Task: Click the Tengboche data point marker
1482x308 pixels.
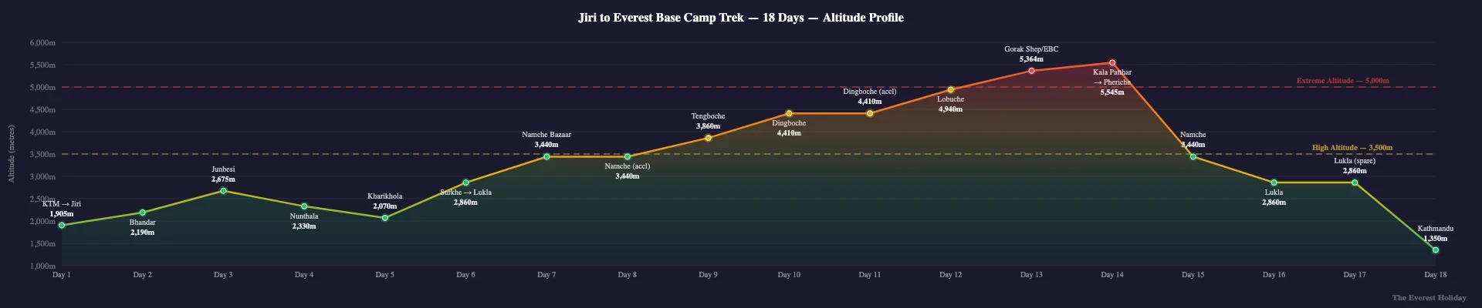Action: coord(708,138)
